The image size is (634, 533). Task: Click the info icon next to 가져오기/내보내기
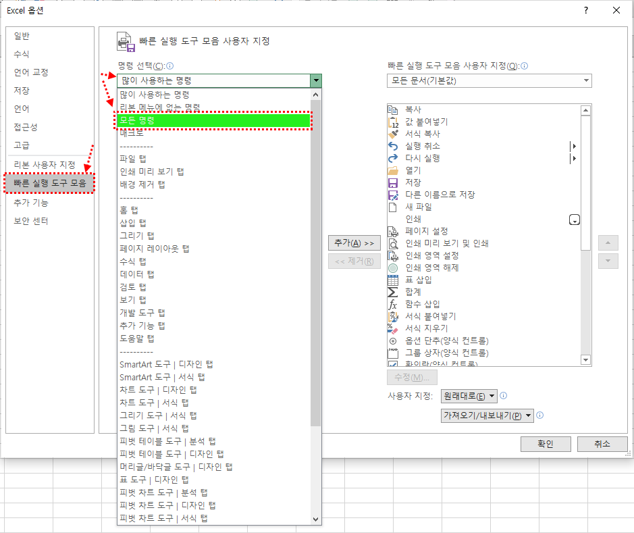point(539,415)
